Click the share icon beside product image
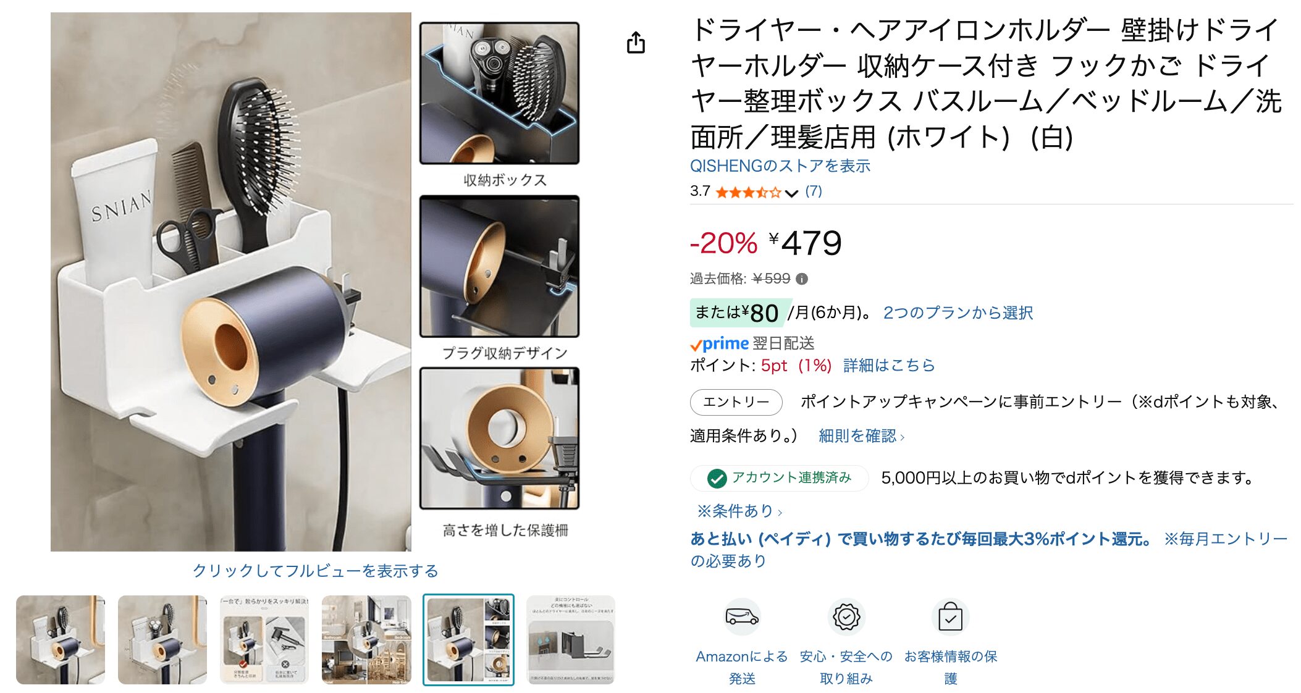Viewport: 1301px width, 693px height. point(636,43)
